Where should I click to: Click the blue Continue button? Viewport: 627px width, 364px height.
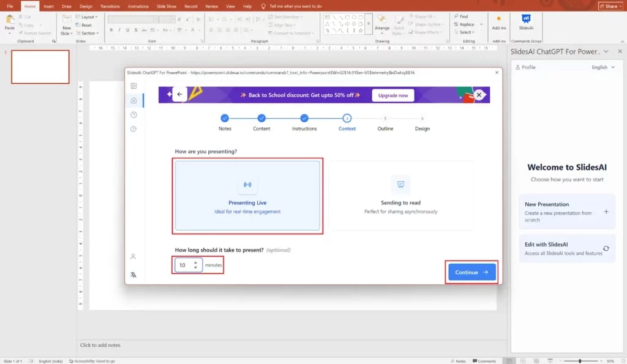tap(471, 272)
